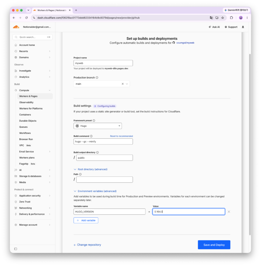This screenshot has height=266, width=261.
Task: Open the Production branch dropdown chevron
Action: [x=127, y=84]
